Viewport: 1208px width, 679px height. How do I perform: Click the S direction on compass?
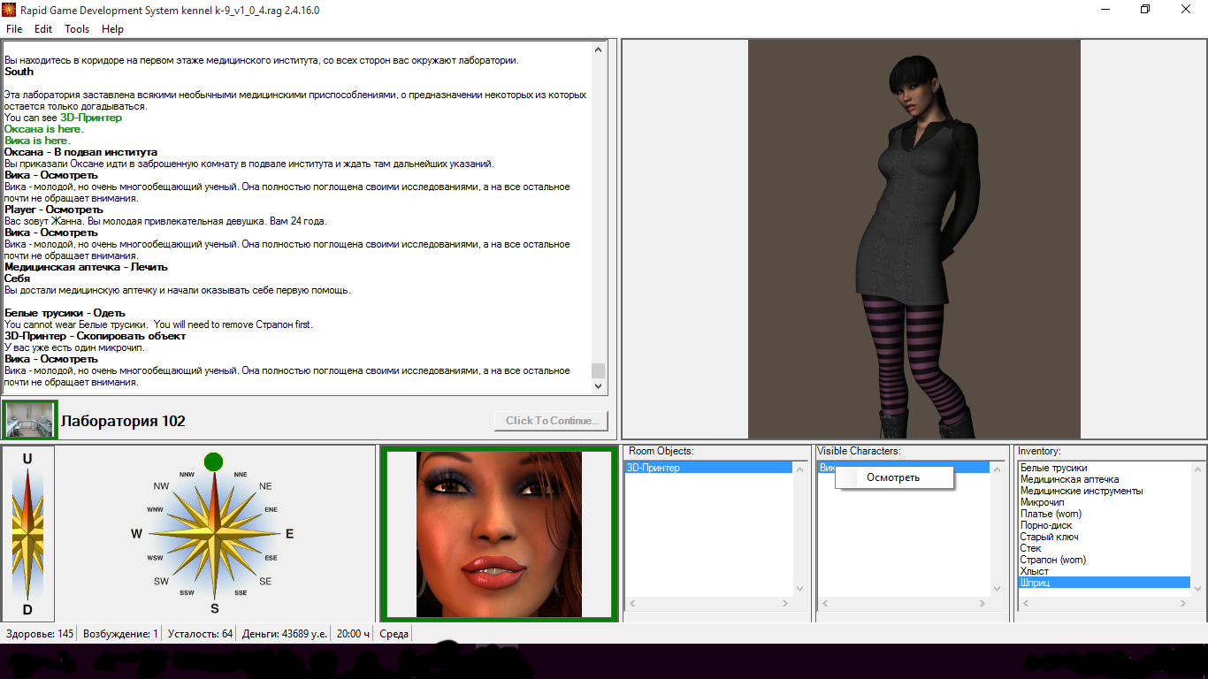[214, 608]
